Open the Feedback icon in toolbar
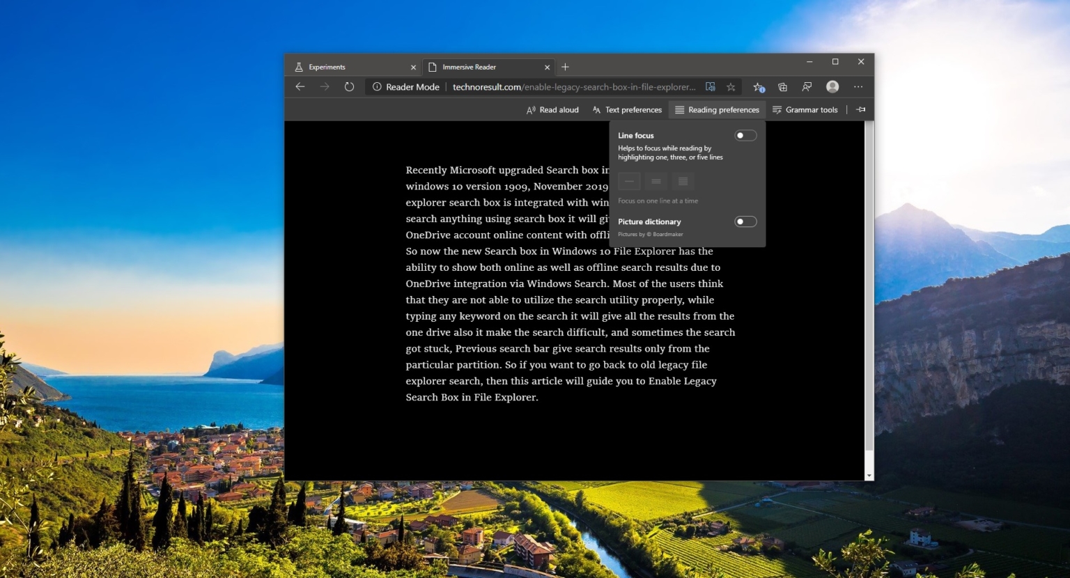The height and width of the screenshot is (578, 1070). click(x=807, y=87)
